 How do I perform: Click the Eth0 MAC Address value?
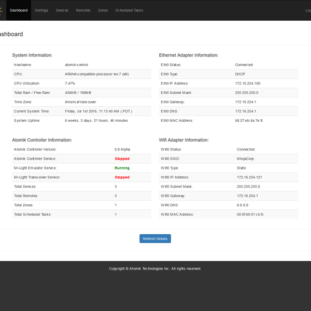coord(249,120)
